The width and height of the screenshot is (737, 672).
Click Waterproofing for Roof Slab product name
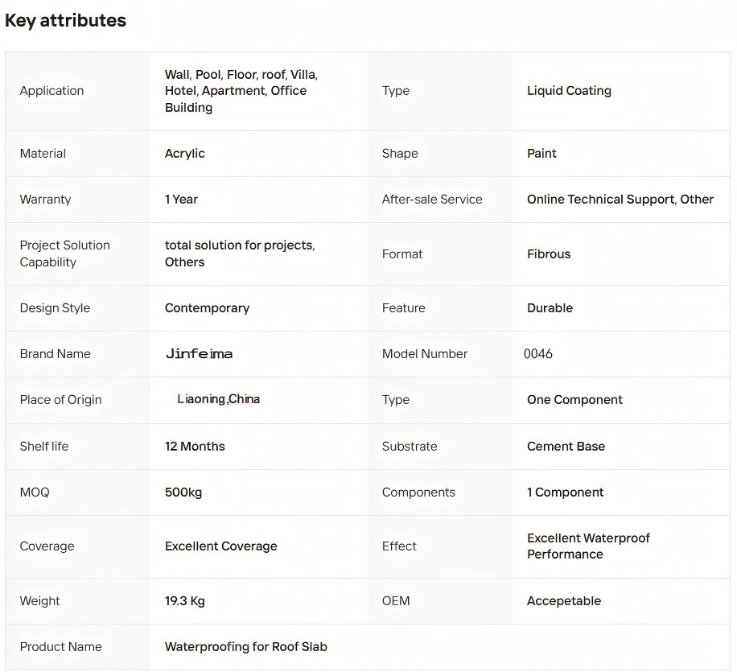coord(245,647)
